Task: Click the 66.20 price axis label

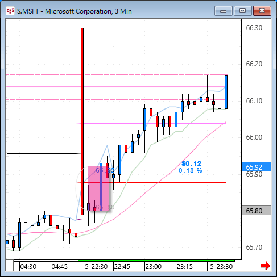Action: click(x=254, y=64)
